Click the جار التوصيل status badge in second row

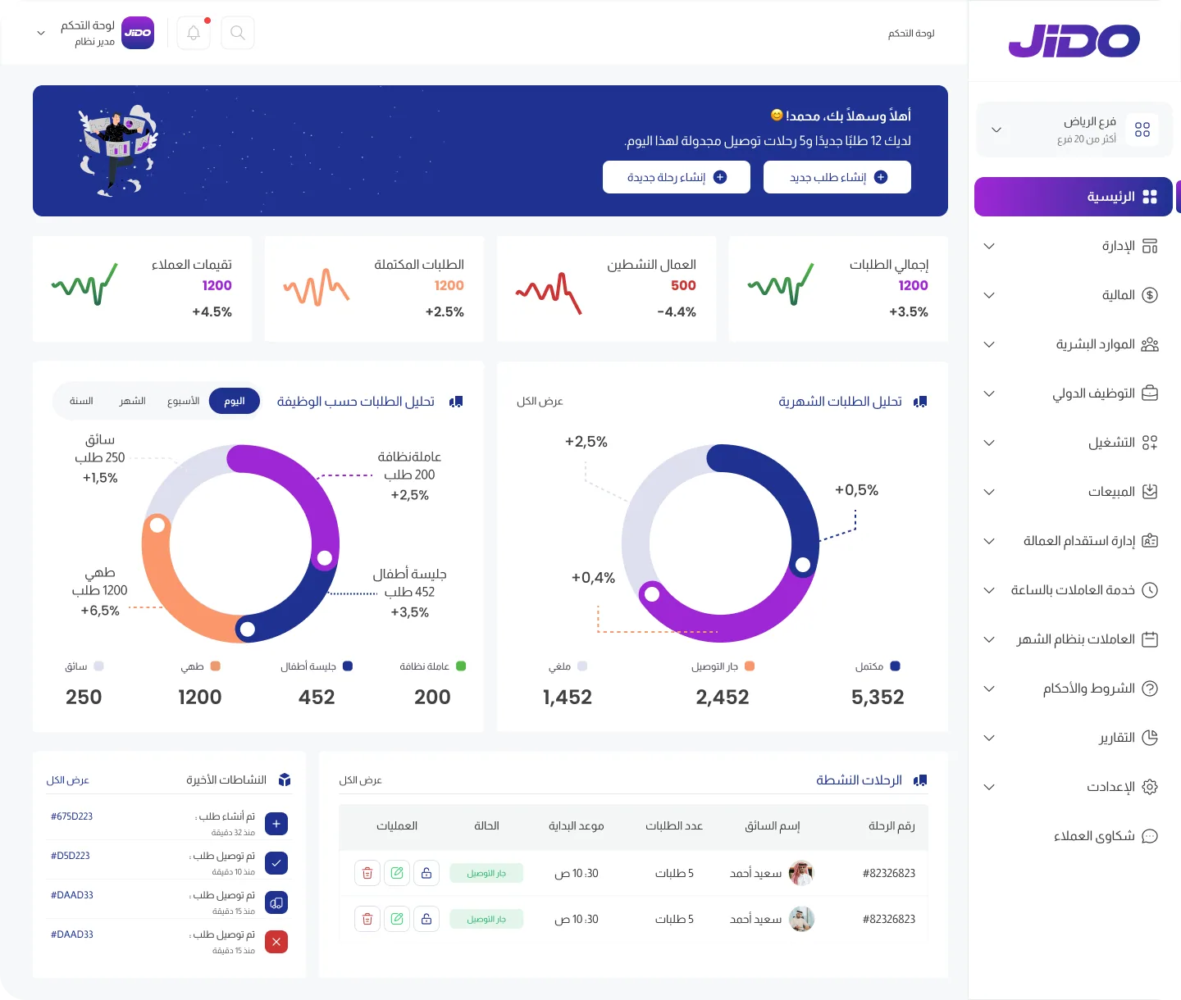click(x=486, y=919)
